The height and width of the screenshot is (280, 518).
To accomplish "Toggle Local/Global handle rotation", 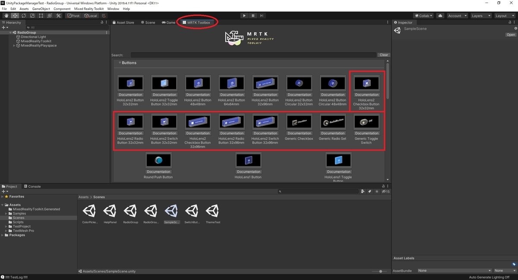I will point(91,16).
